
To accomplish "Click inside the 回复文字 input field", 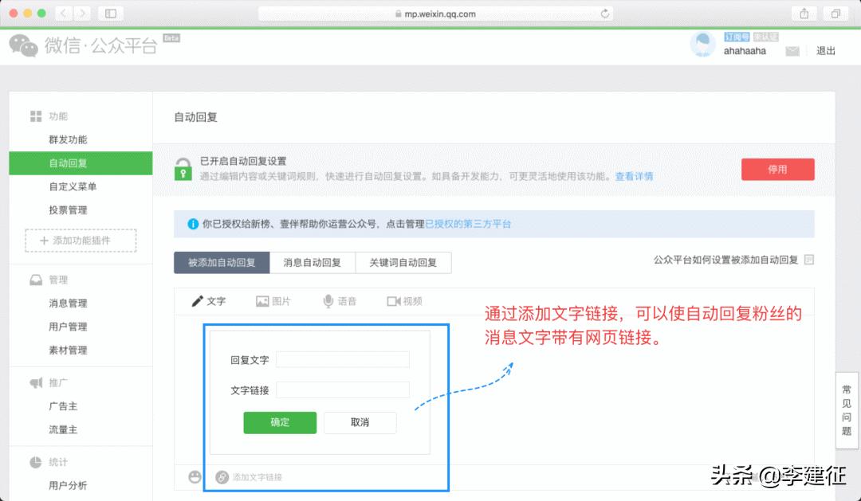I will [343, 359].
